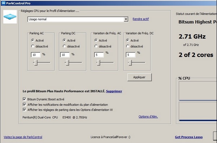Click the Supprimer link
The width and height of the screenshot is (217, 143).
tap(114, 91)
